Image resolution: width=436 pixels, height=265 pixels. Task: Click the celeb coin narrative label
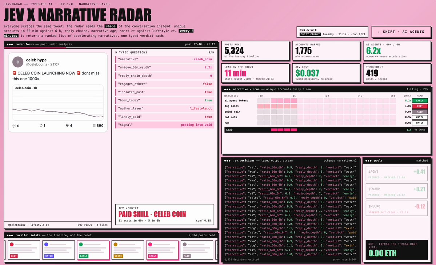click(x=232, y=112)
